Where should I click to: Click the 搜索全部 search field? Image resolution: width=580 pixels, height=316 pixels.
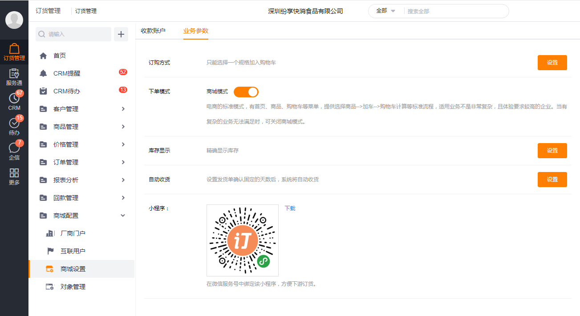click(x=456, y=11)
